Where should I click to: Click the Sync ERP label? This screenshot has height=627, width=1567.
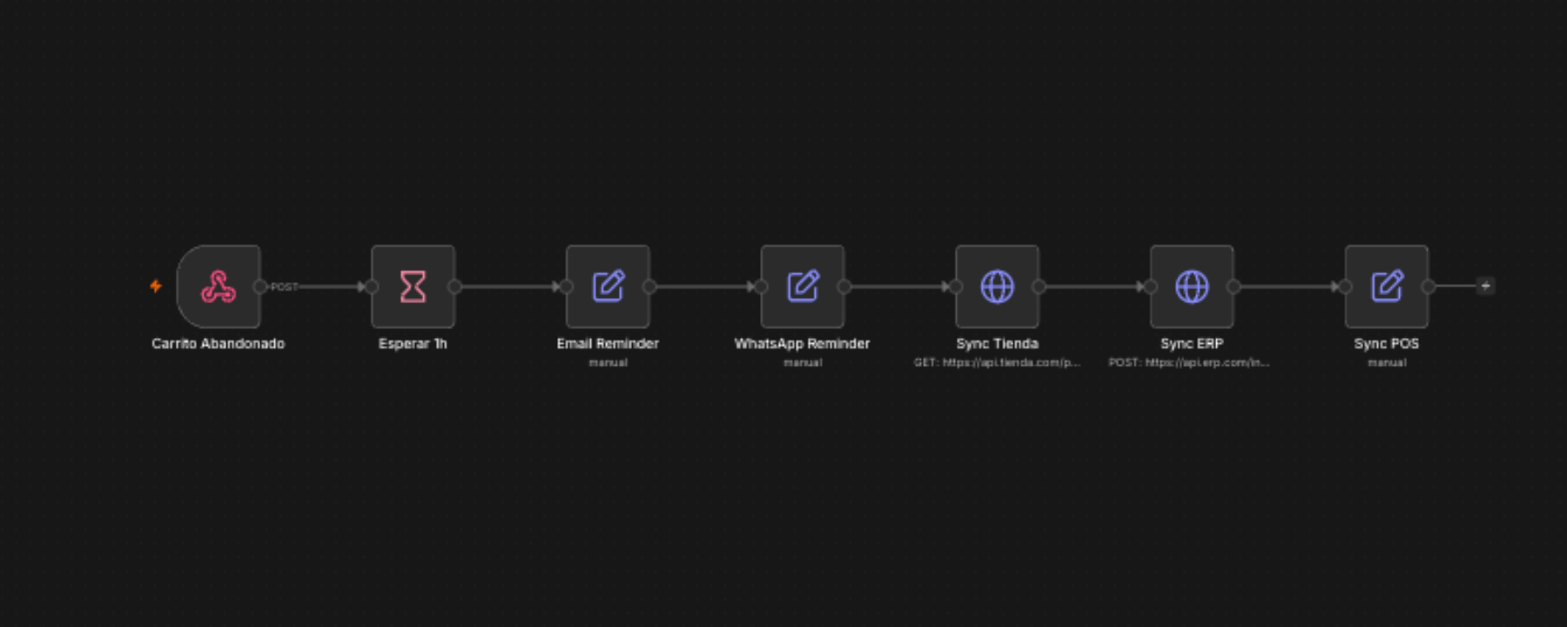[x=1192, y=344]
